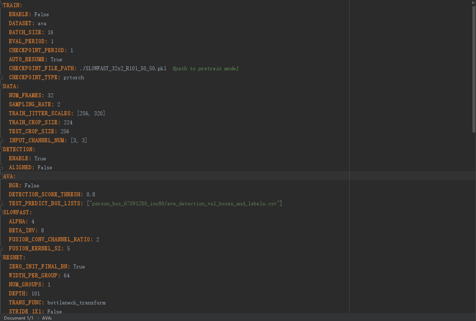Collapse the AVA section fold marker
The width and height of the screenshot is (476, 321).
click(1, 176)
